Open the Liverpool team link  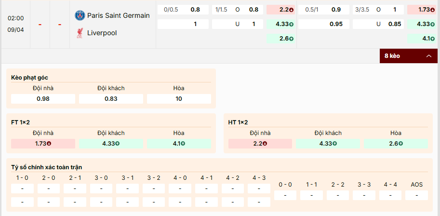tap(102, 33)
